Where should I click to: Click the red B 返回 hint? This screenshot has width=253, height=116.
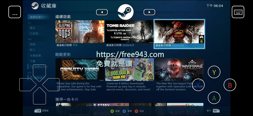tap(139, 111)
